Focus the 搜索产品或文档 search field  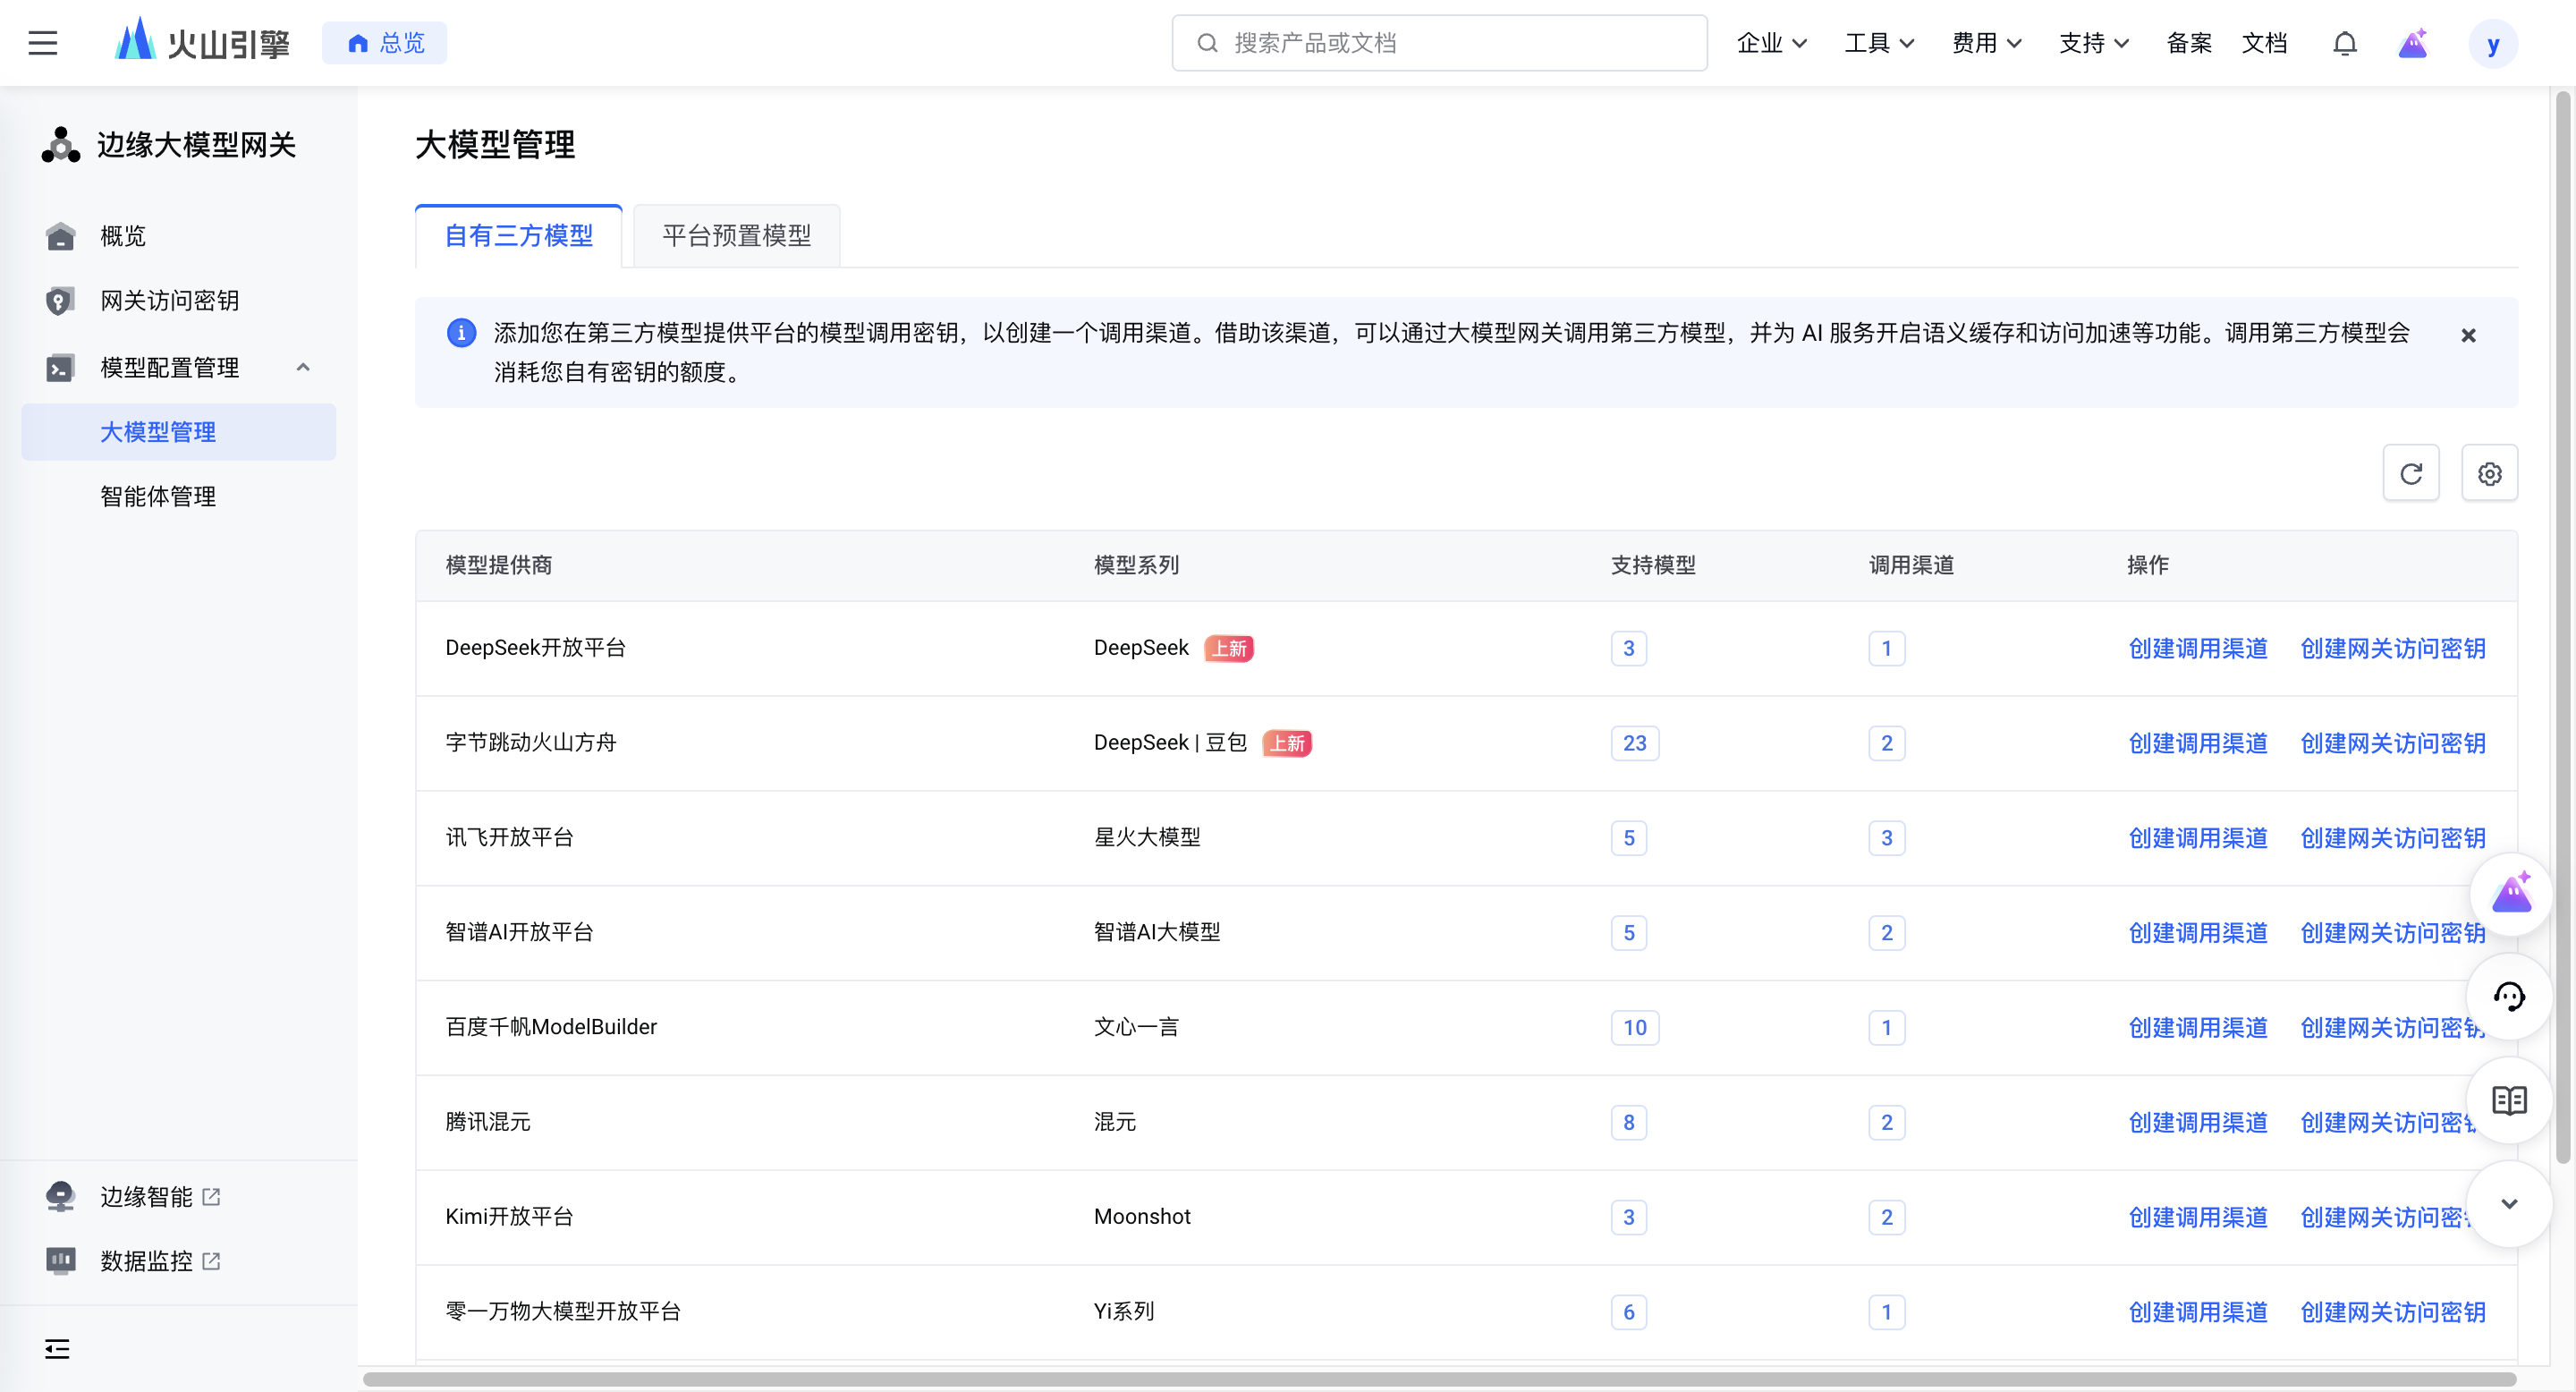pyautogui.click(x=1440, y=43)
